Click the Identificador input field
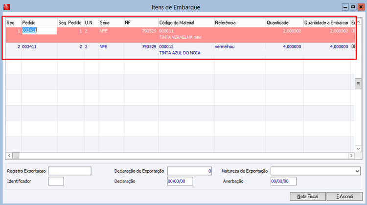Image resolution: width=367 pixels, height=205 pixels. tap(56, 181)
